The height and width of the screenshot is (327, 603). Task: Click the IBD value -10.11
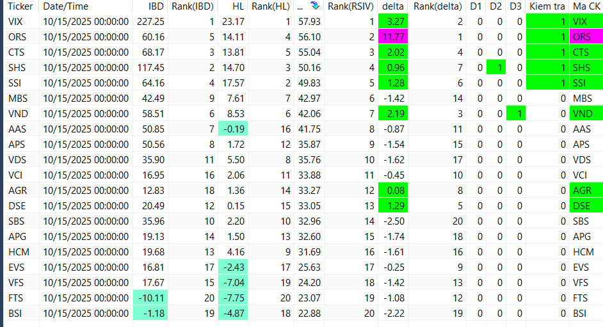(151, 298)
